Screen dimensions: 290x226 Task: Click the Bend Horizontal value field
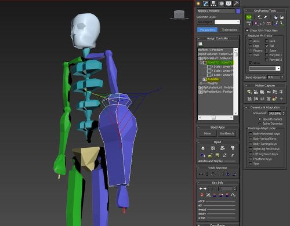click(x=274, y=77)
